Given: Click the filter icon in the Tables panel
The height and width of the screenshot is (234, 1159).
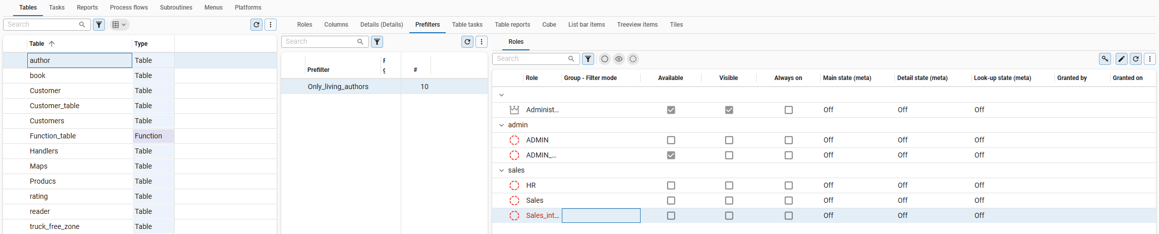Looking at the screenshot, I should tap(99, 25).
